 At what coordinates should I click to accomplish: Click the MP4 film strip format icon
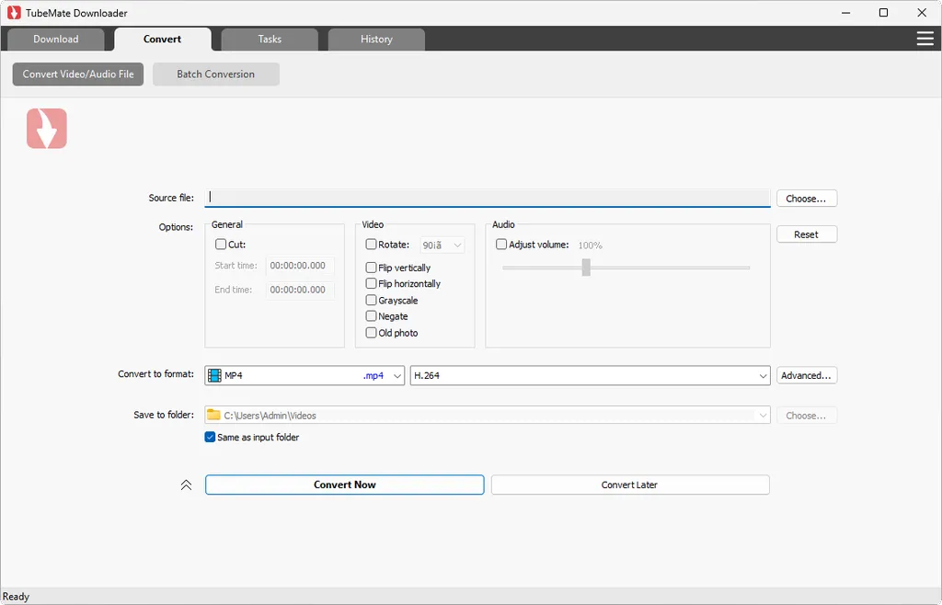pos(214,376)
